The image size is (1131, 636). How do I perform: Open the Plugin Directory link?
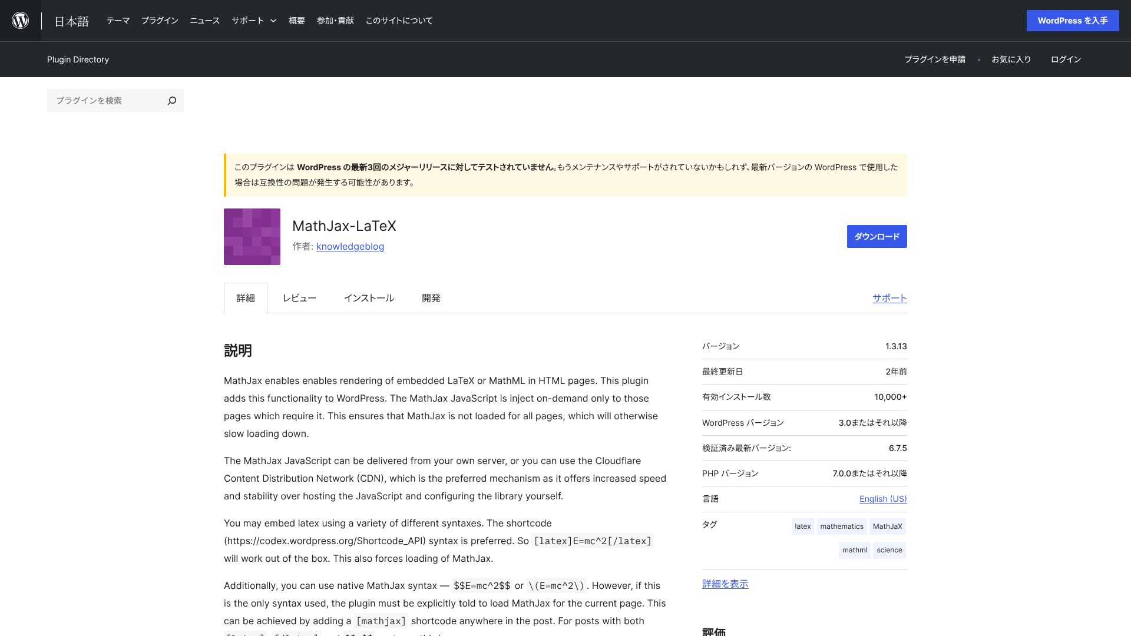point(78,59)
